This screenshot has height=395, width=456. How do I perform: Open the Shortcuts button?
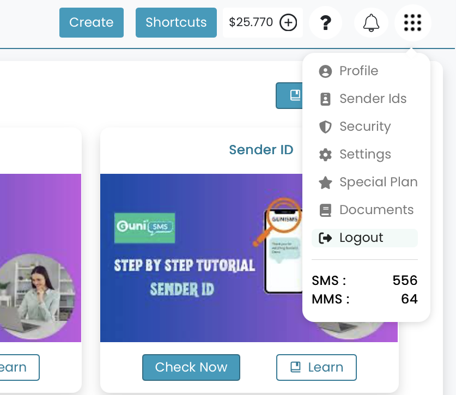[176, 23]
